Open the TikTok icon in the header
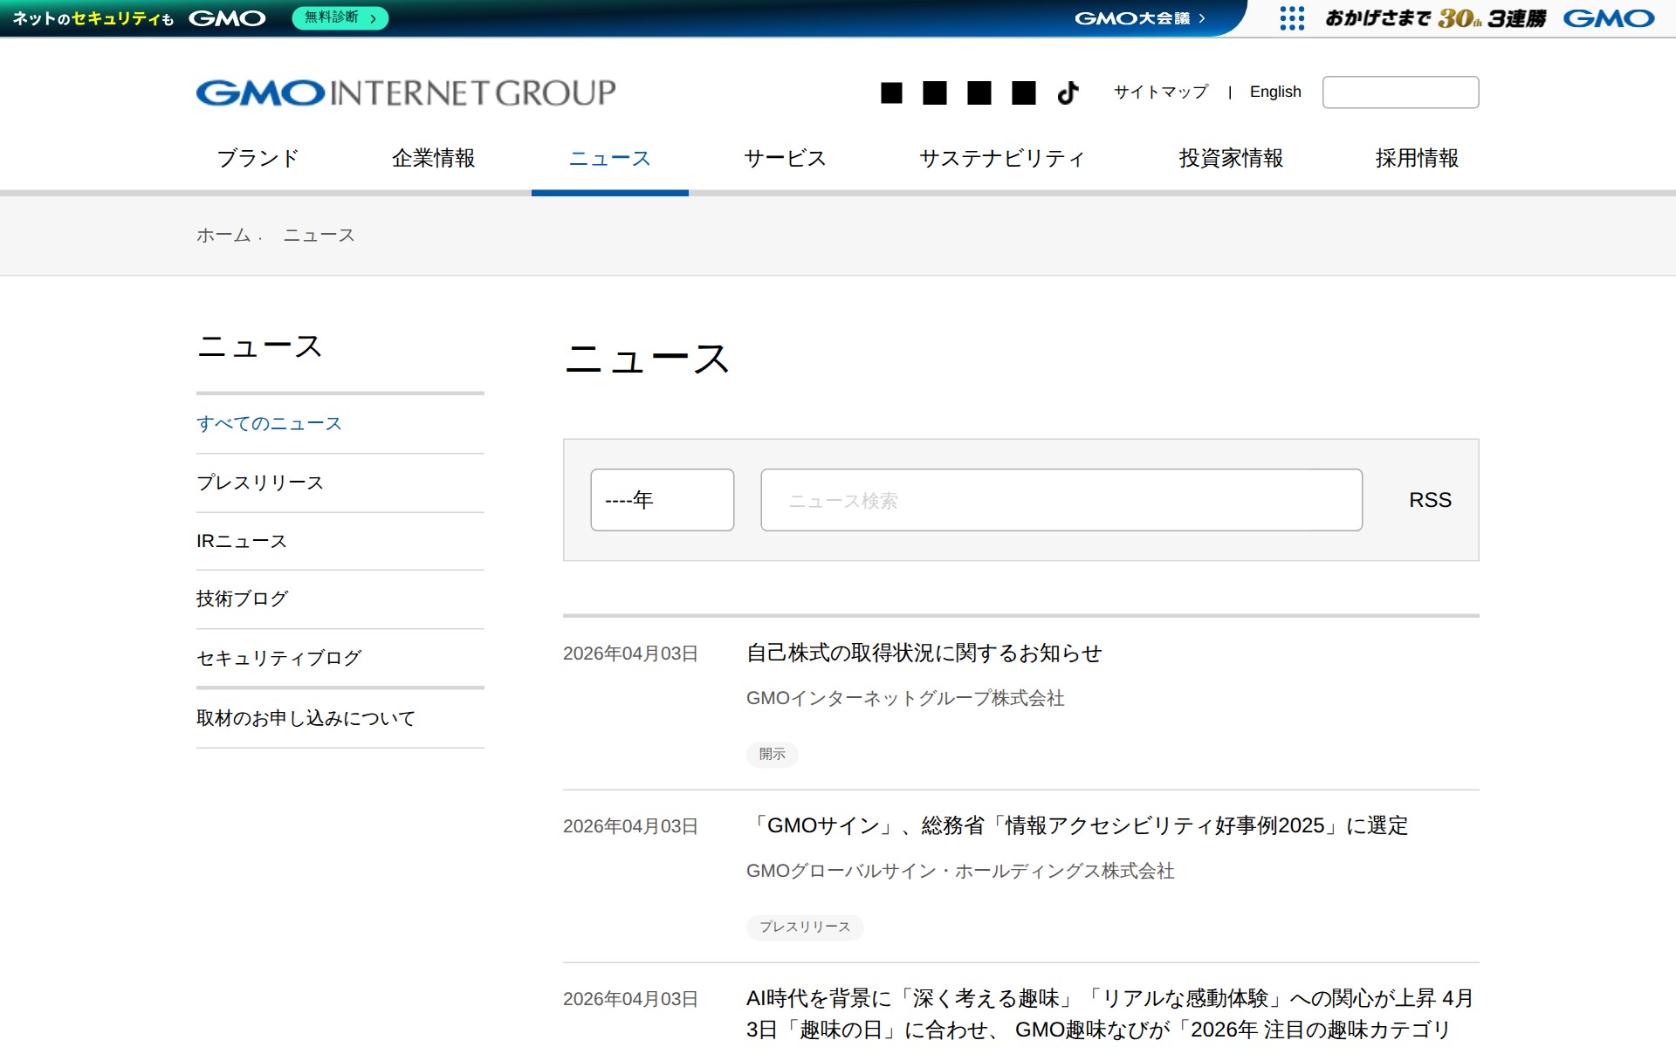This screenshot has height=1047, width=1676. click(x=1067, y=92)
